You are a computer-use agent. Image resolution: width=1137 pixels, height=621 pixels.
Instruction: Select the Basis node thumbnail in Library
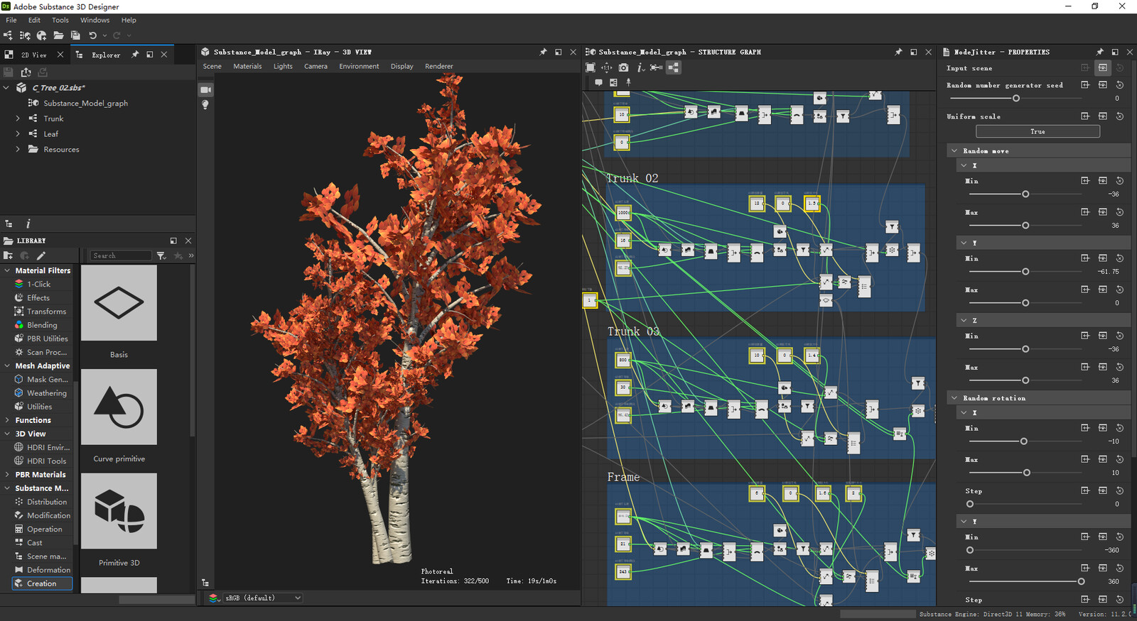119,303
